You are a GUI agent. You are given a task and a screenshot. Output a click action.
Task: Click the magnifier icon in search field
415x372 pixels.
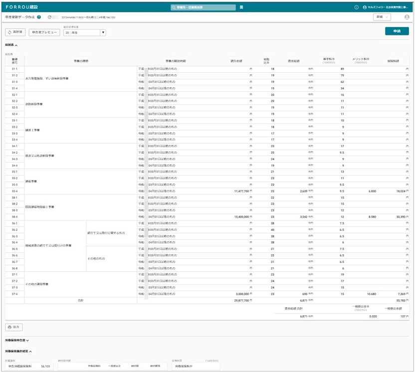[174, 7]
